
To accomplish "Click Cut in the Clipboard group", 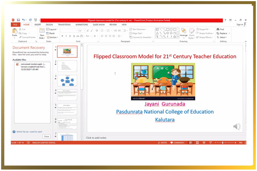I will (22, 29).
